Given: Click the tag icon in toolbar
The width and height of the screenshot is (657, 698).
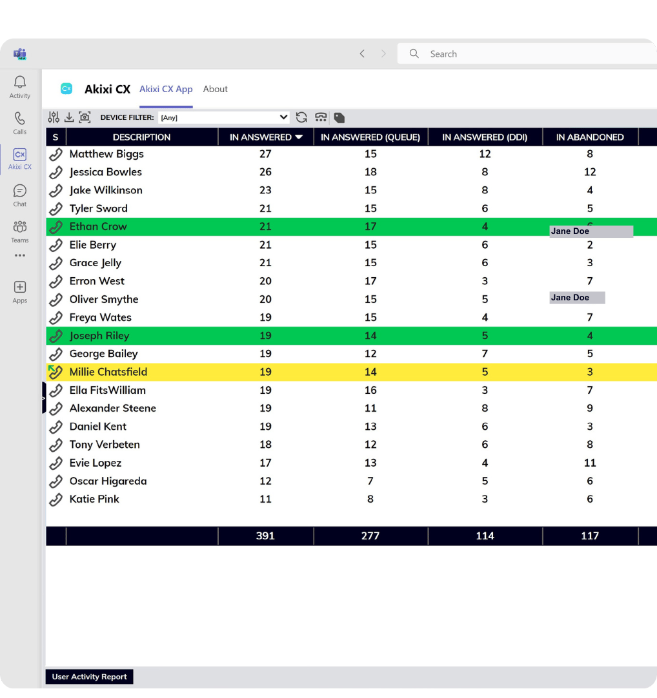Looking at the screenshot, I should tap(339, 118).
